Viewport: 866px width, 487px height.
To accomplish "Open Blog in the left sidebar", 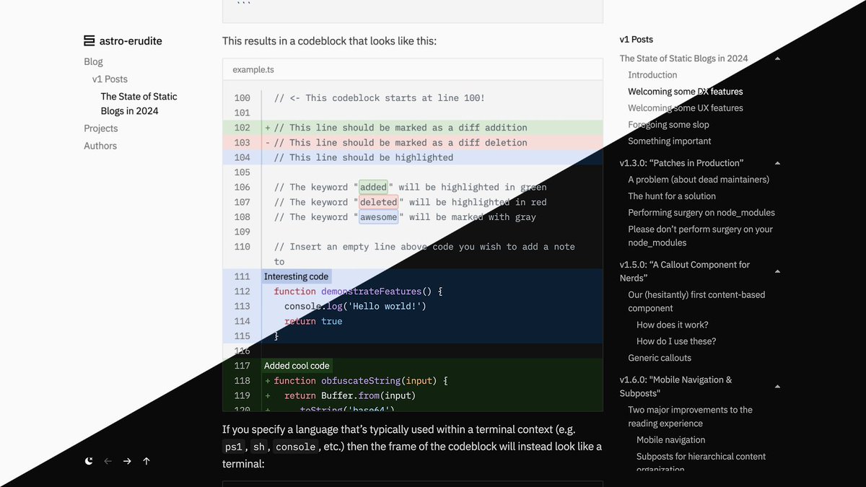I will 94,62.
